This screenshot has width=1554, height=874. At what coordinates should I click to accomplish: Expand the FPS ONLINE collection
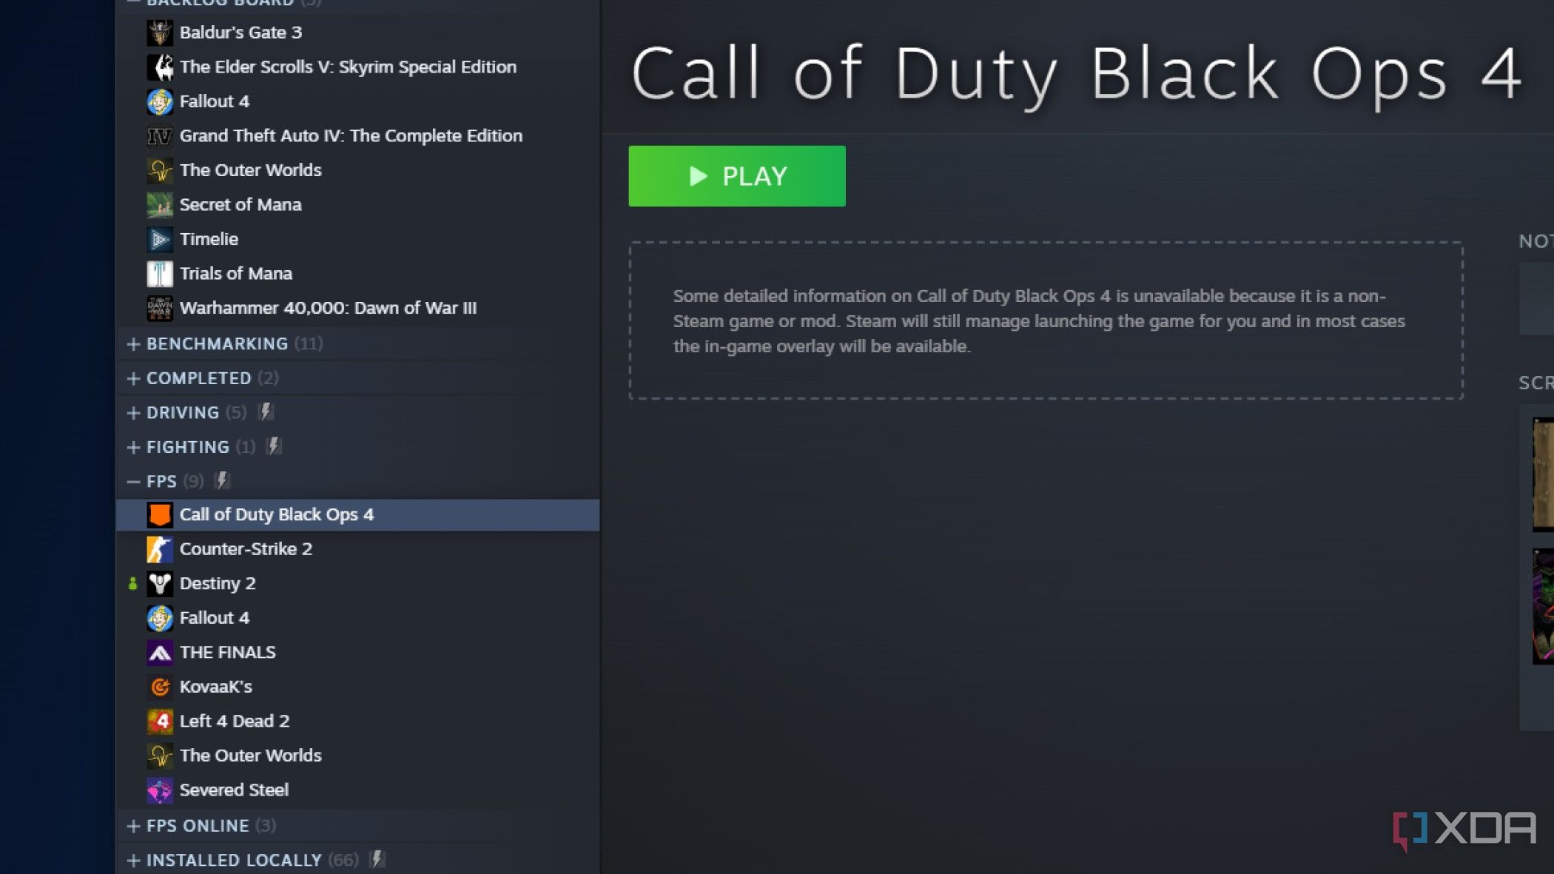point(133,826)
